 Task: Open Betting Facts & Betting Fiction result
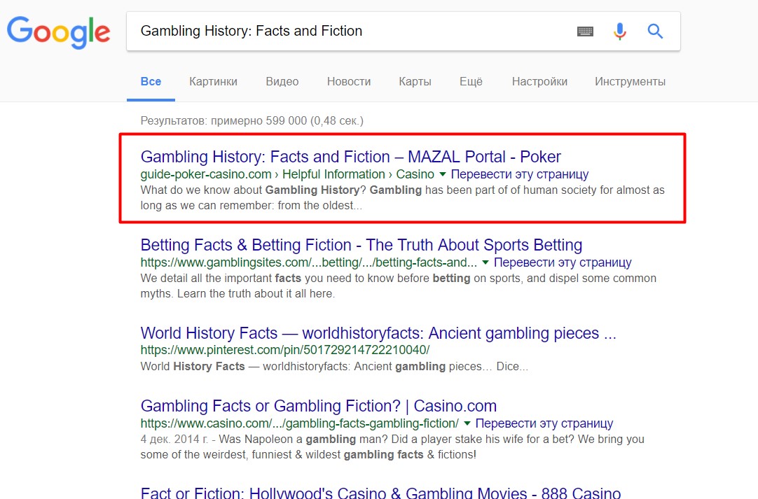tap(361, 245)
